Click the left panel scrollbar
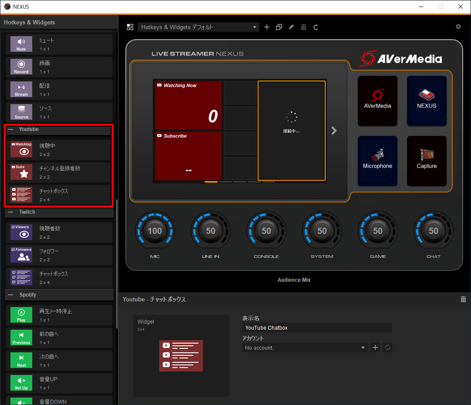The image size is (471, 405). tap(117, 264)
